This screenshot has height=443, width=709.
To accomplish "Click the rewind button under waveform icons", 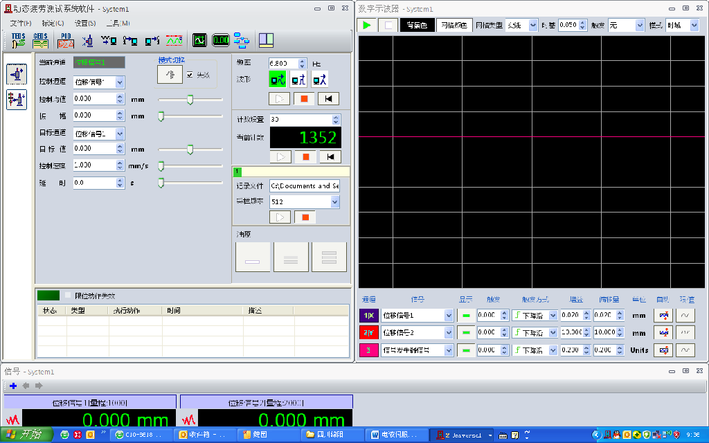I will [x=329, y=98].
